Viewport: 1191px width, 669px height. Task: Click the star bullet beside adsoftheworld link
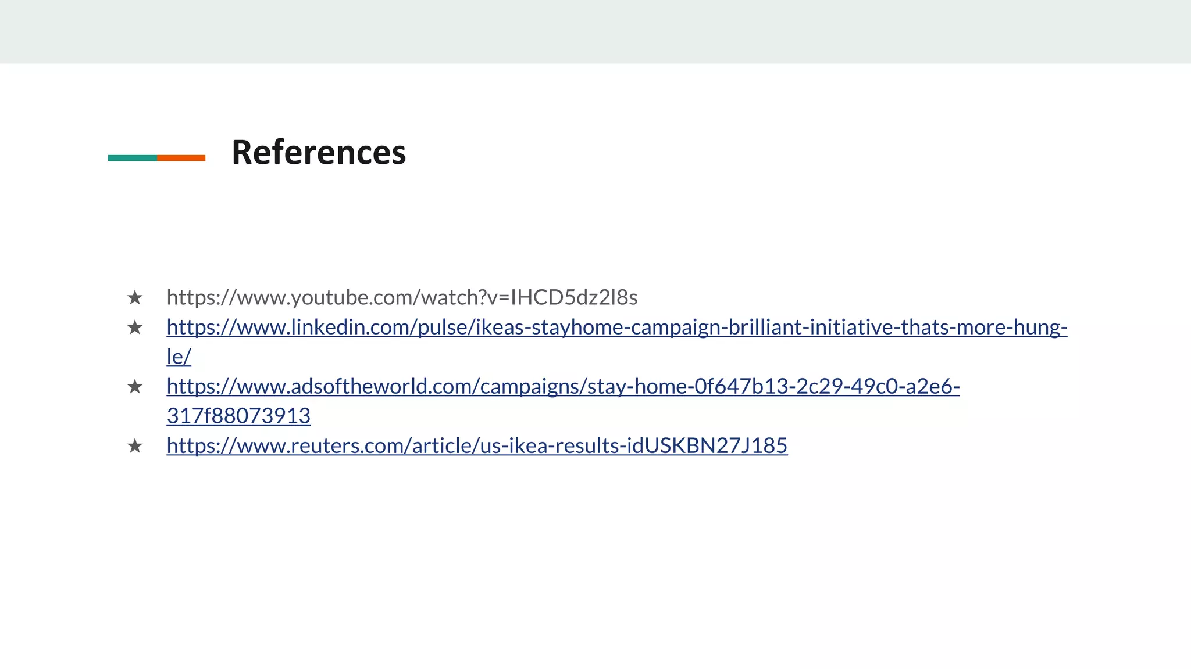(x=135, y=387)
